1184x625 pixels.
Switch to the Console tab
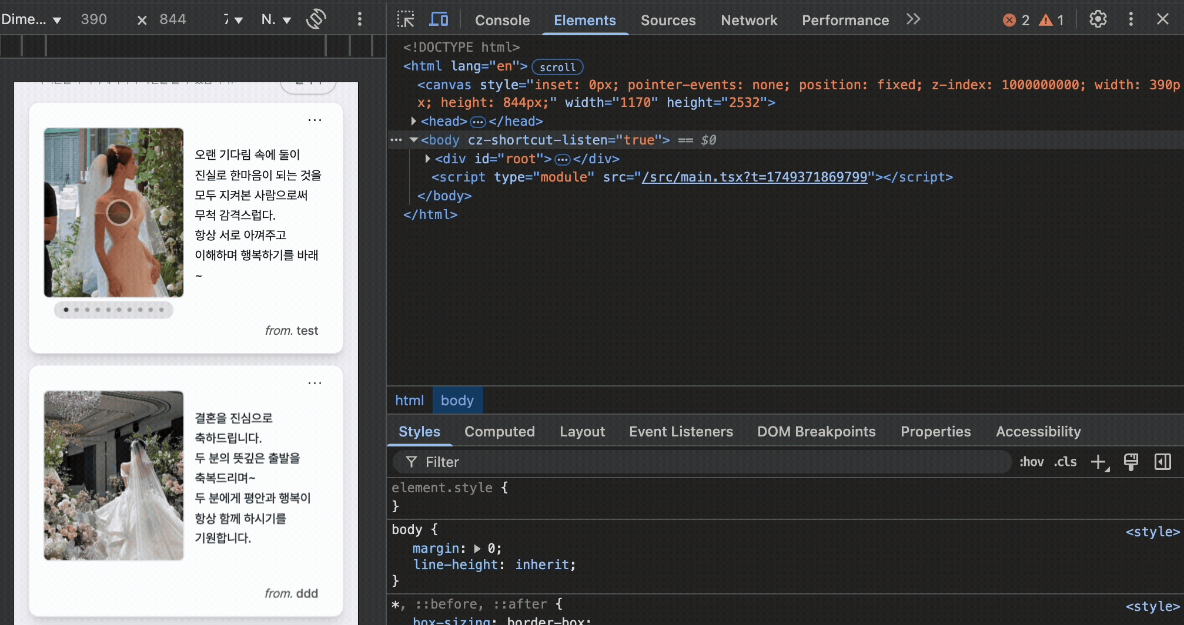click(502, 21)
